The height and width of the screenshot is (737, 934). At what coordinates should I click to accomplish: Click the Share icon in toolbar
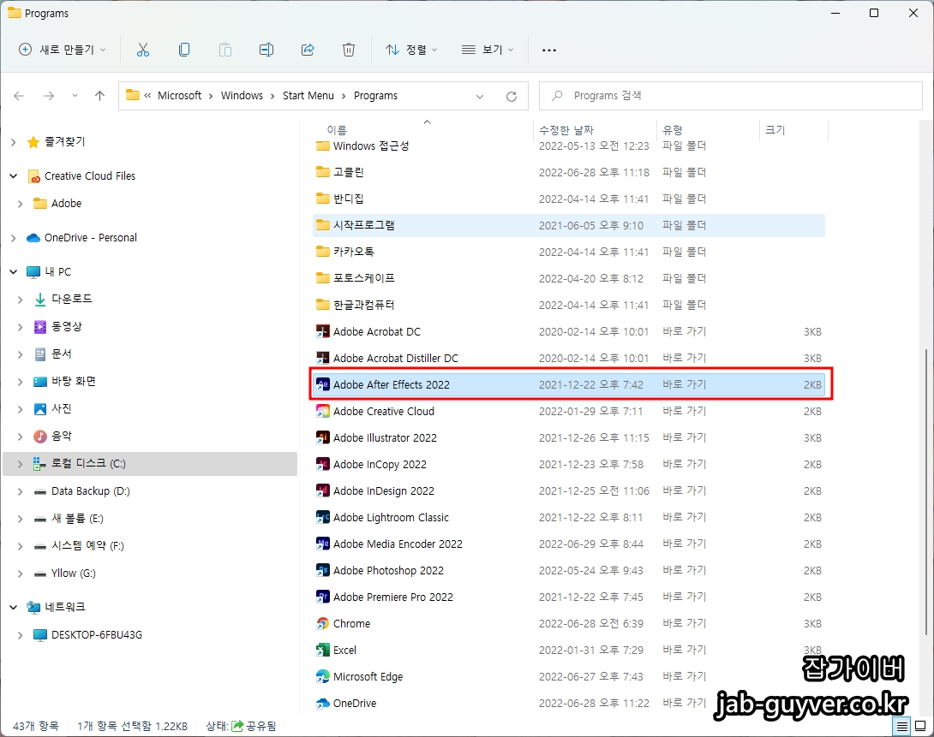point(308,50)
